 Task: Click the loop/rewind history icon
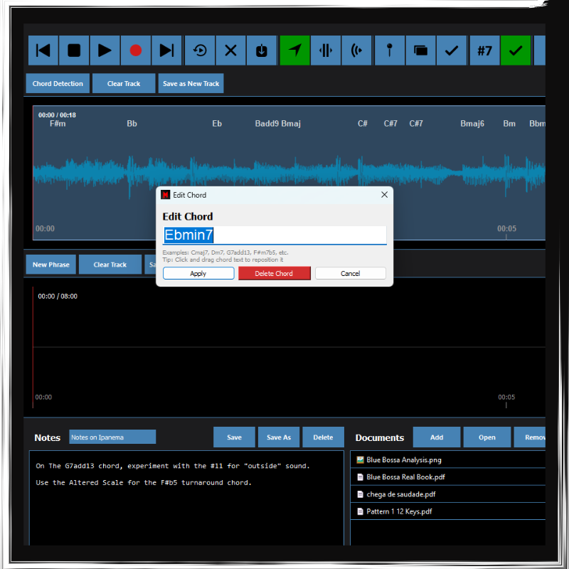(x=200, y=50)
